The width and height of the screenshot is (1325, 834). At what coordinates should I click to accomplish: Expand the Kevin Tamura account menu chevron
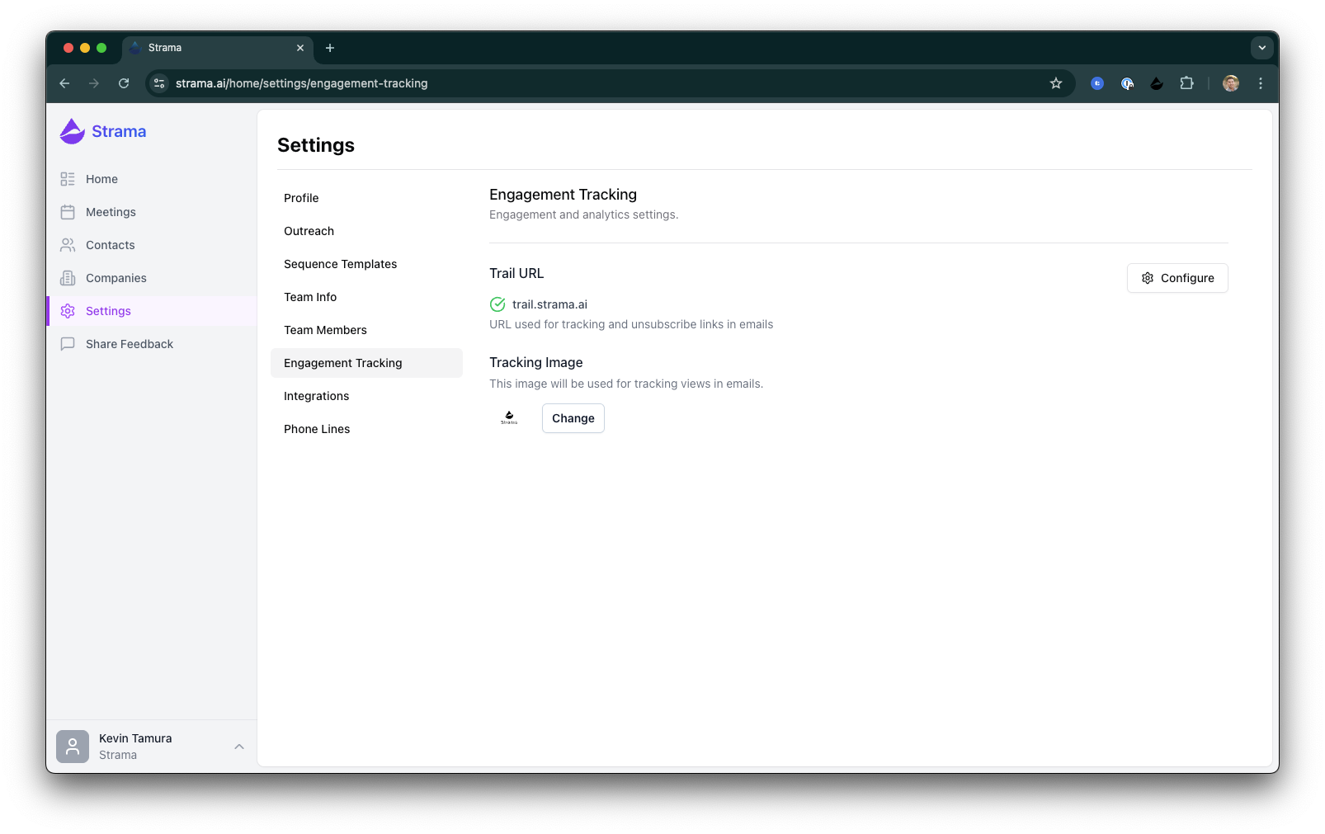(239, 747)
